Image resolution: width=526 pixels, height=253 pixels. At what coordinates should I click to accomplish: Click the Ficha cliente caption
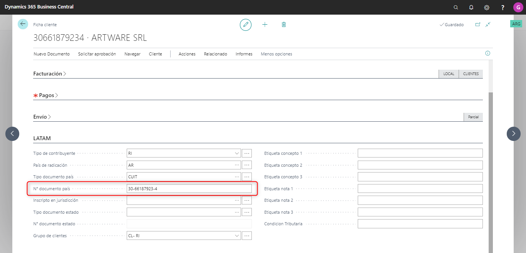tap(45, 25)
